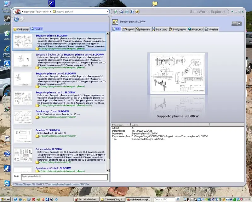The image size is (252, 202).
Task: Select the Risultati tab
Action: pos(37,29)
